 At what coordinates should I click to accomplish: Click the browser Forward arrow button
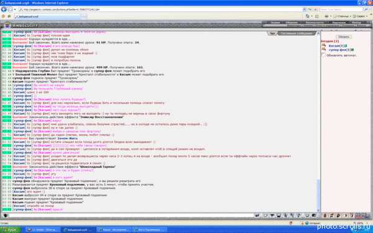pyautogui.click(x=10, y=9)
